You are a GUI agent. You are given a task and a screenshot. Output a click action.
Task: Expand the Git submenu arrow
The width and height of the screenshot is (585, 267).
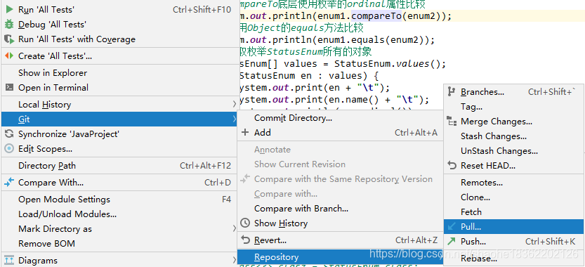[x=235, y=119]
